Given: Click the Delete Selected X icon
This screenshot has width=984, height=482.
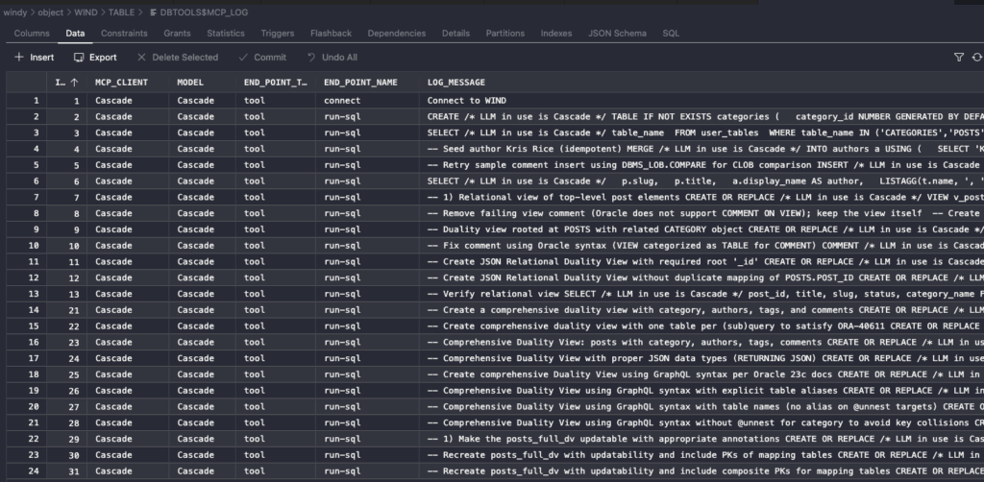Looking at the screenshot, I should pyautogui.click(x=142, y=58).
